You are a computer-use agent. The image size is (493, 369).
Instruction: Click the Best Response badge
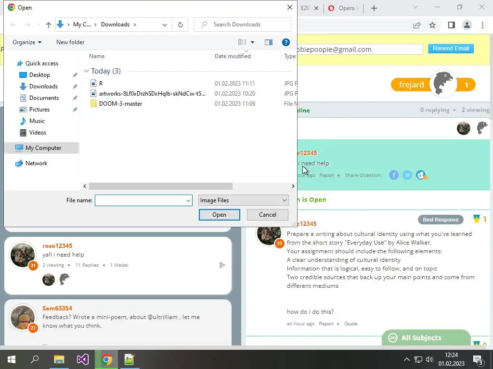point(441,220)
